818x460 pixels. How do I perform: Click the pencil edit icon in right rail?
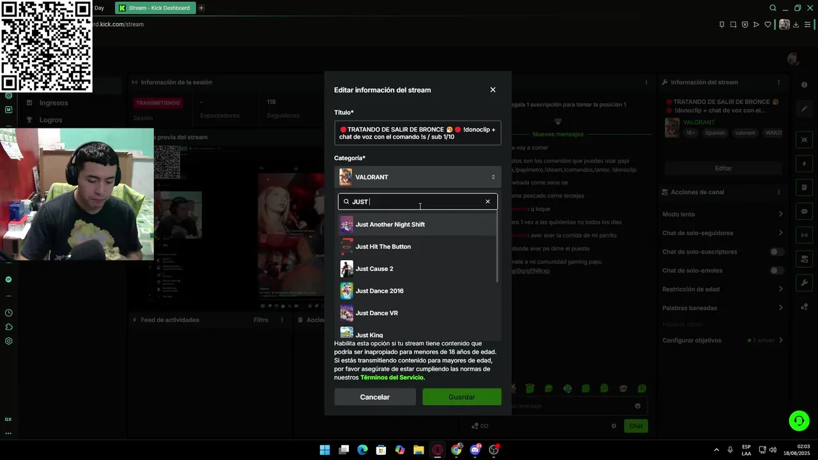coord(804,109)
